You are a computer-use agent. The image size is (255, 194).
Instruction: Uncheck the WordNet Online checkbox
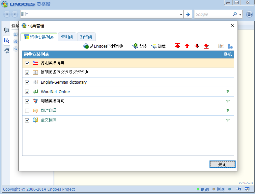pyautogui.click(x=27, y=92)
